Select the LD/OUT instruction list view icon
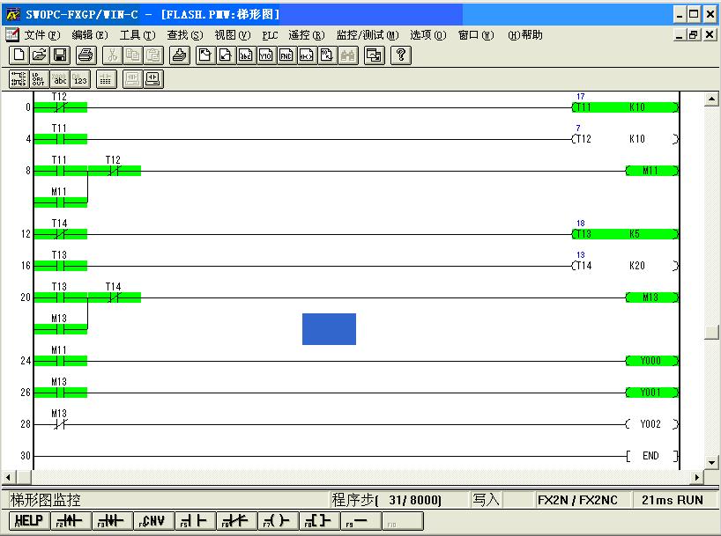The width and height of the screenshot is (721, 536). [39, 79]
